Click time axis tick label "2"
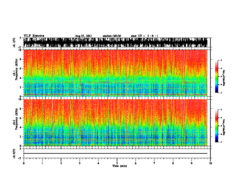Screen dimensions: 237x183 [x=61, y=163]
